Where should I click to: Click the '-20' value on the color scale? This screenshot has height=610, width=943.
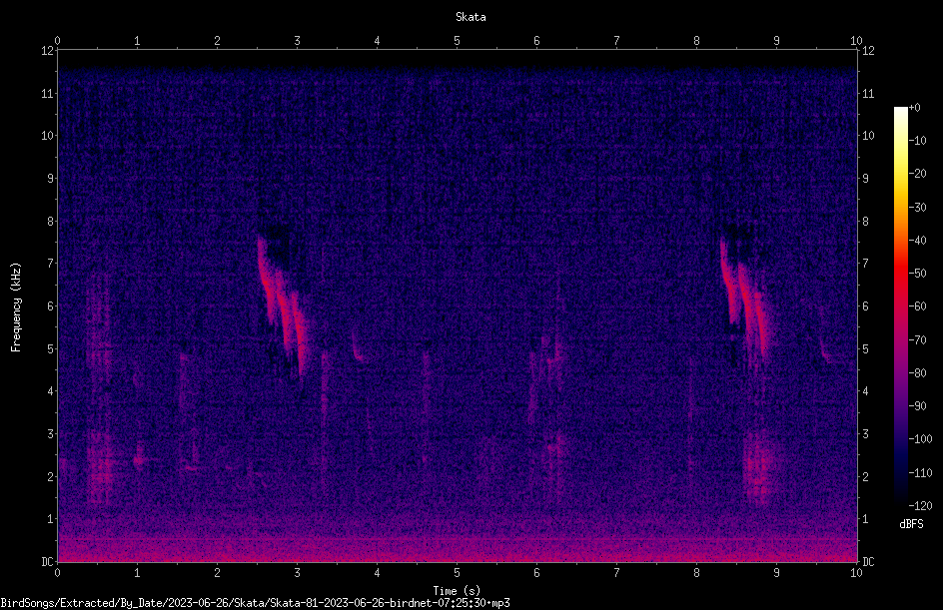pos(917,174)
